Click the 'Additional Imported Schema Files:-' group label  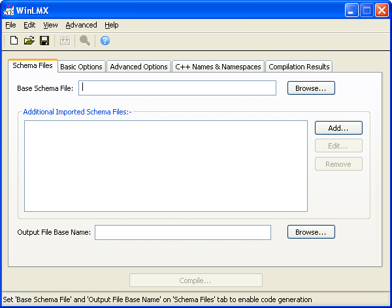(77, 112)
